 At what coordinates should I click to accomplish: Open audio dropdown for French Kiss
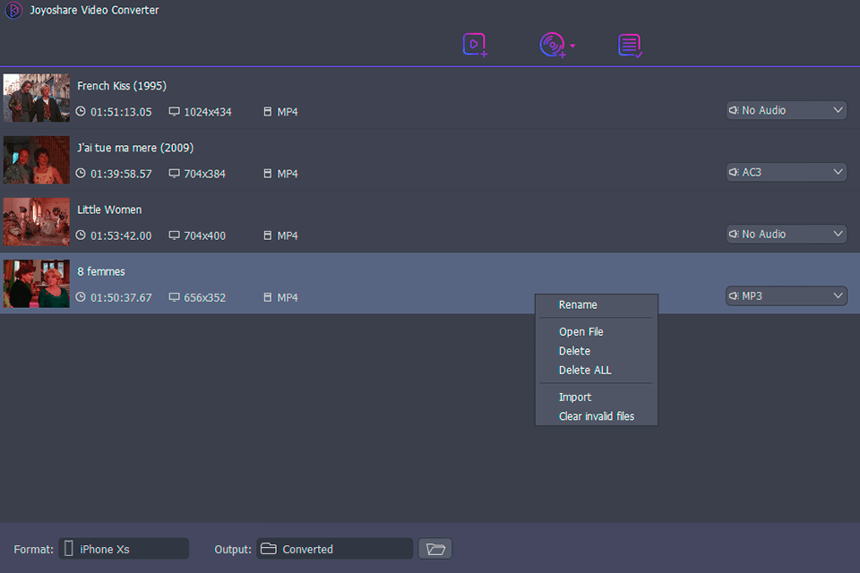click(786, 110)
